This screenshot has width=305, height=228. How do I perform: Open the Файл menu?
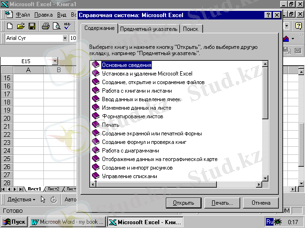23,15
